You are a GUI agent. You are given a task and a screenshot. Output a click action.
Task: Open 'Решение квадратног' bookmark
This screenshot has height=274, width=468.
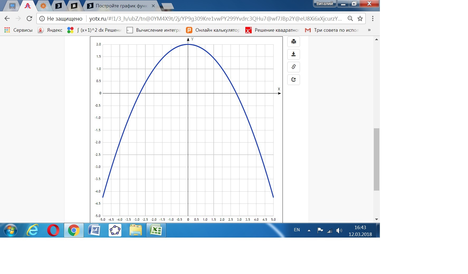click(x=273, y=30)
